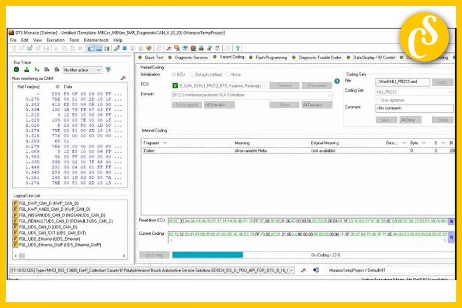Click the delete (X) icon in the toolbar
This screenshot has width=462, height=308.
pyautogui.click(x=80, y=48)
